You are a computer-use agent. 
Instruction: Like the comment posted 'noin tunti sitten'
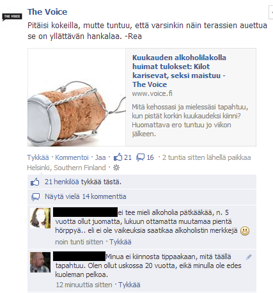pyautogui.click(x=120, y=242)
